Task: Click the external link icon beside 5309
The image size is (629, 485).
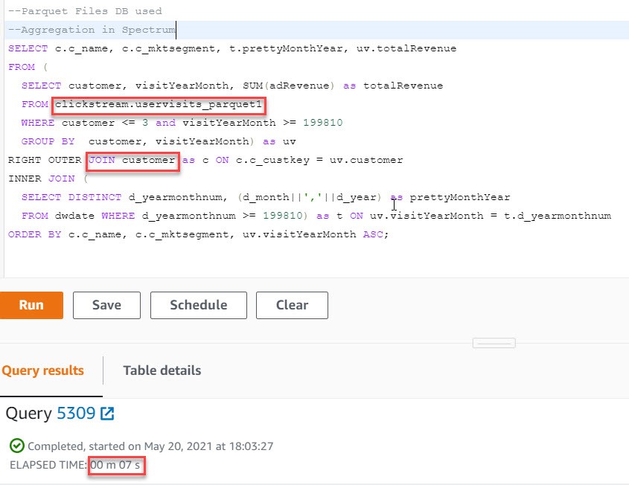Action: click(x=107, y=414)
